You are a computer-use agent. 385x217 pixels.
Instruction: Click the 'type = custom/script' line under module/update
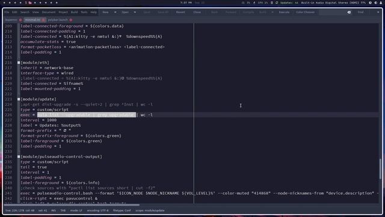[45, 110]
